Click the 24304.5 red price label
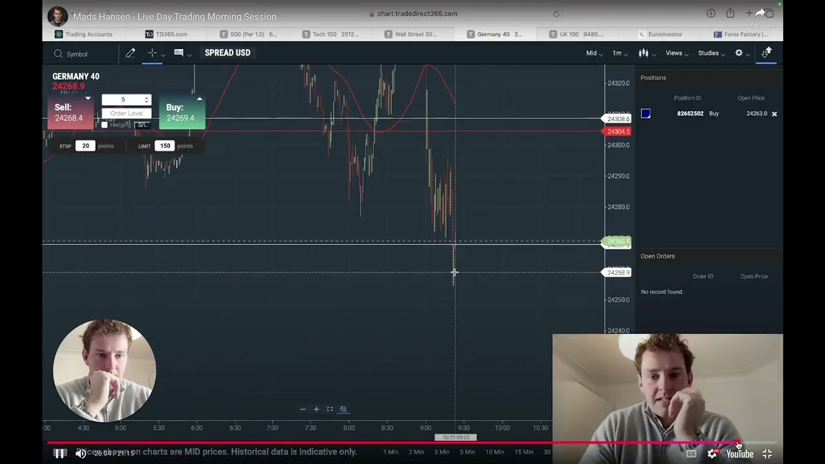Screen dimensions: 825x464 coord(616,131)
